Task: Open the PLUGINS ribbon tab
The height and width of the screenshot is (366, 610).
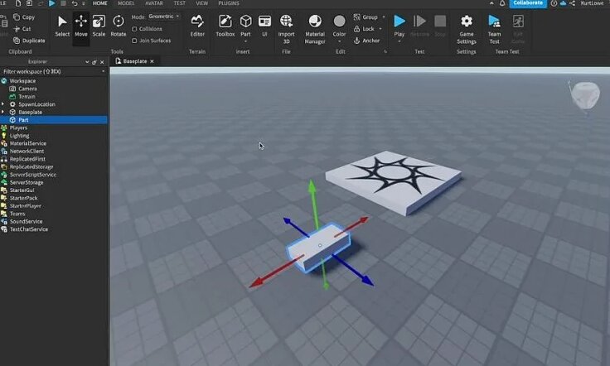Action: tap(229, 3)
